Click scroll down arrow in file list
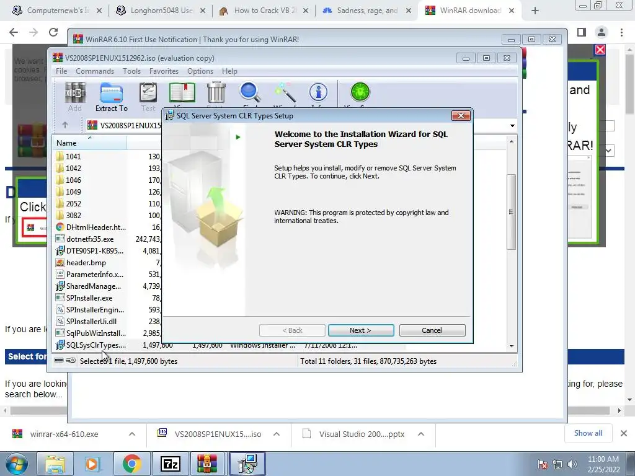Screen dimensions: 635x476 [x=512, y=346]
